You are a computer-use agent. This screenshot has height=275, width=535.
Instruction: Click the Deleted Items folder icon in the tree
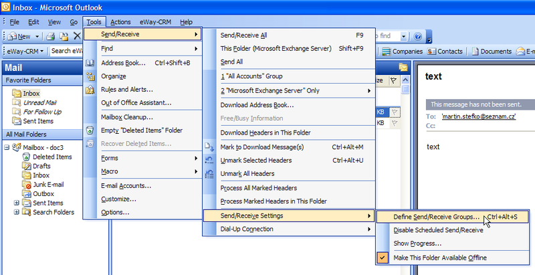tap(26, 157)
